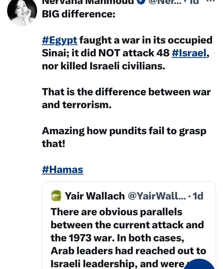223x269 pixels.
Task: Tap the #Hamas hashtag
Action: coord(62,170)
